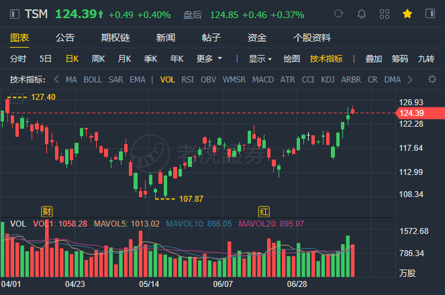Refresh the TSM quote data
The width and height of the screenshot is (445, 295).
click(x=338, y=13)
